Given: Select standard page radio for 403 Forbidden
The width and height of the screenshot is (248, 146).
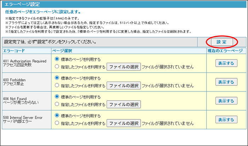Looking at the screenshot, I should [57, 78].
